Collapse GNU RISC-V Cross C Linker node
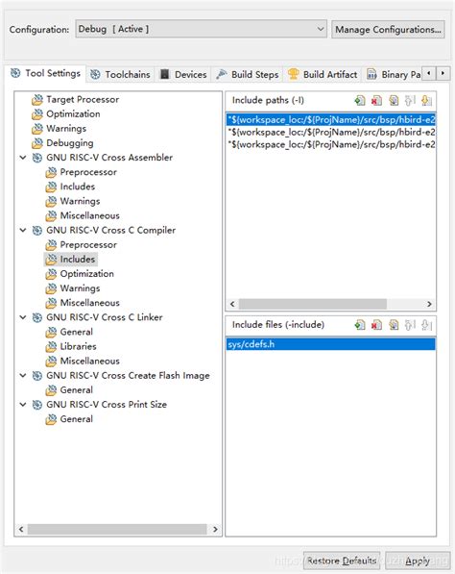This screenshot has width=455, height=574. (x=23, y=317)
